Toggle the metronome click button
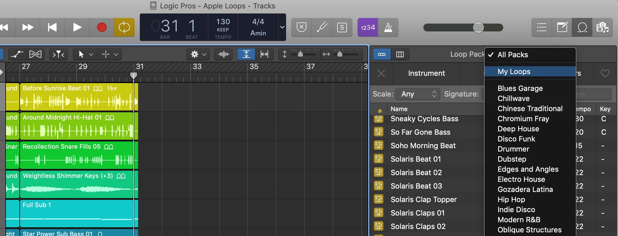This screenshot has width=618, height=236. point(388,28)
